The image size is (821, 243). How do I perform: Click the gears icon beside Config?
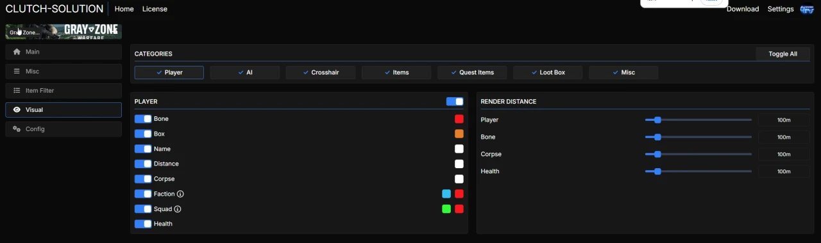tap(17, 129)
